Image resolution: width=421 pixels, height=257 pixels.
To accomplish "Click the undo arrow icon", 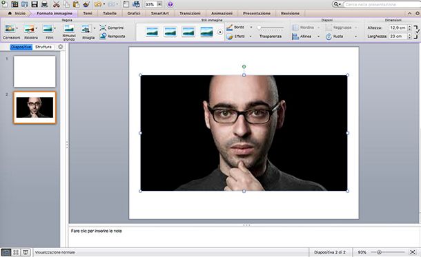I will [x=98, y=4].
